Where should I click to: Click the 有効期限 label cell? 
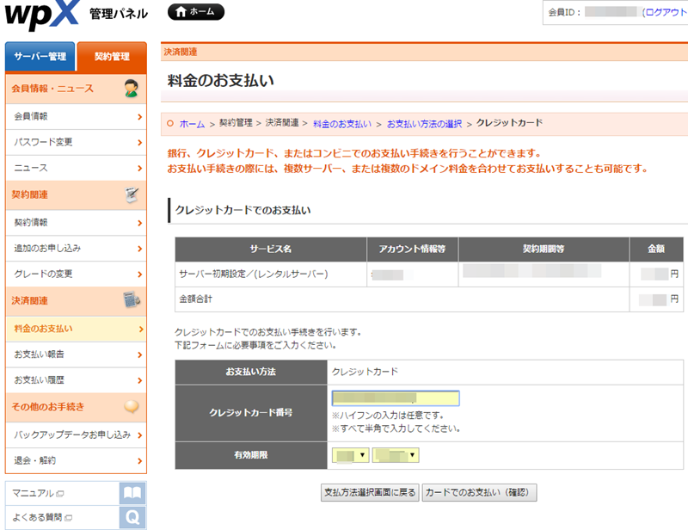pos(251,455)
